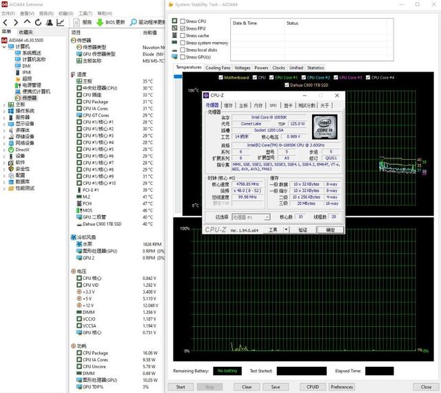
Task: Click the Start button in stability test
Action: click(181, 387)
